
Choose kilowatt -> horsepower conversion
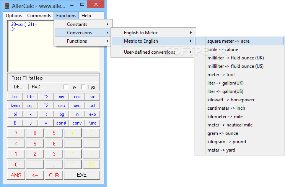pyautogui.click(x=239, y=100)
